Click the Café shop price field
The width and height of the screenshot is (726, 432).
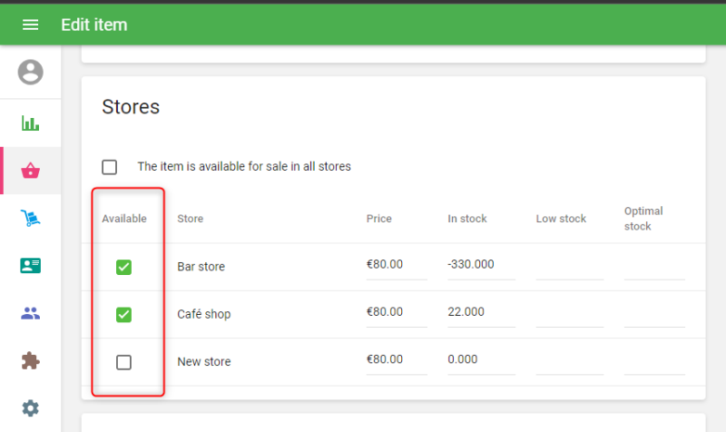click(x=396, y=313)
